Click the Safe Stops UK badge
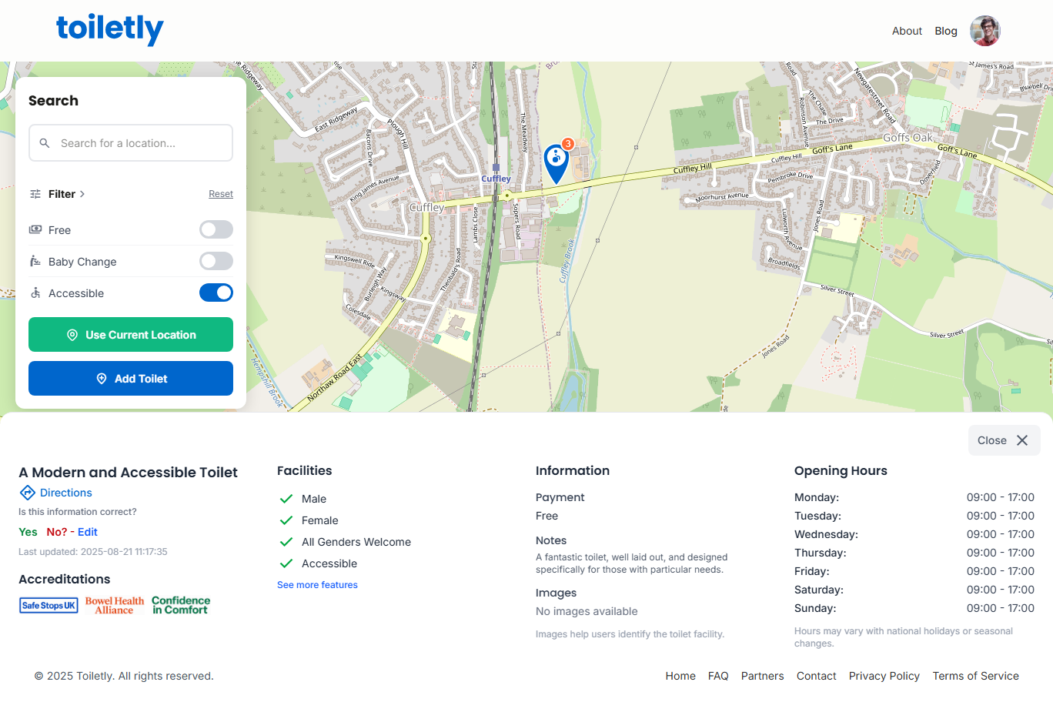 (x=48, y=606)
